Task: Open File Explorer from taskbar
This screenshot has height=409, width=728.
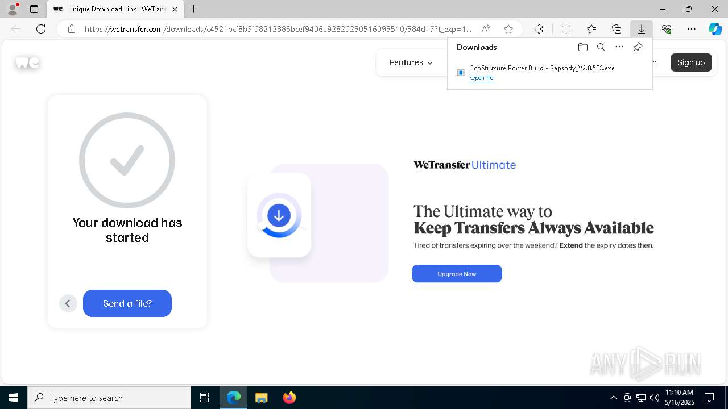Action: pyautogui.click(x=261, y=398)
